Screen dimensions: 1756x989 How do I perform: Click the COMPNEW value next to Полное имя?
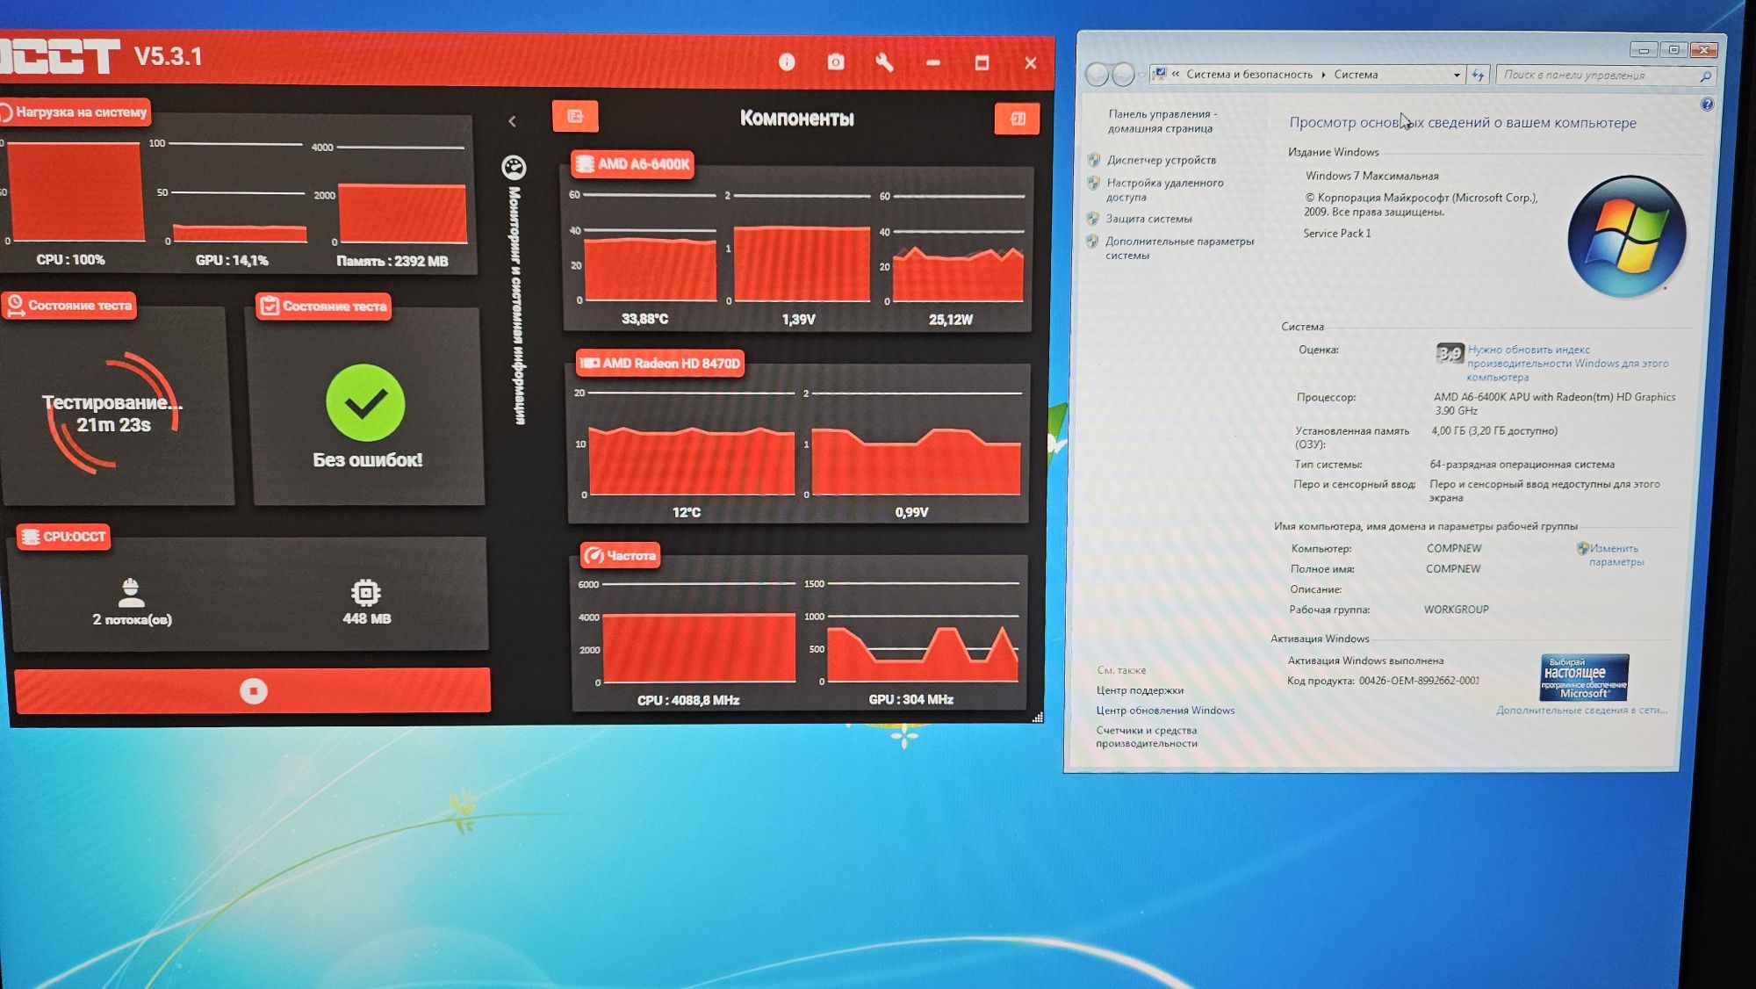click(x=1453, y=569)
